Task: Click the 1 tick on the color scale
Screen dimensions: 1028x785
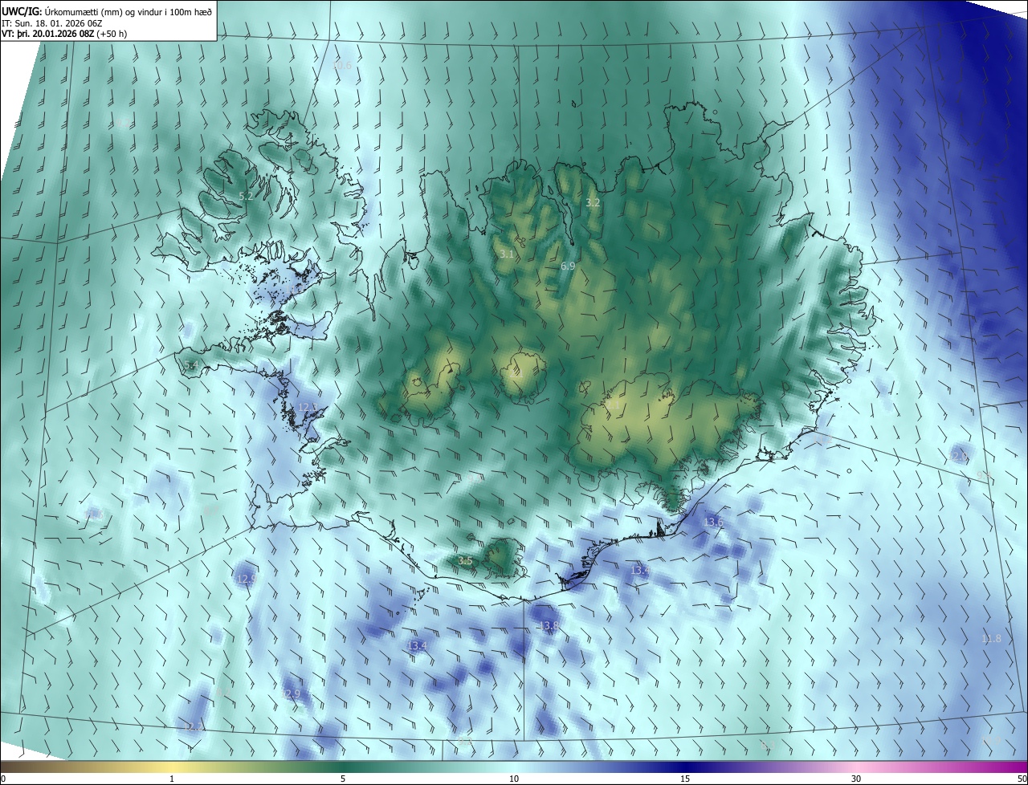Action: [172, 779]
